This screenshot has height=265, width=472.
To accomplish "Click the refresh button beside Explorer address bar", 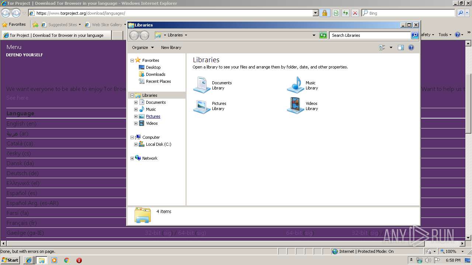I will 323,35.
